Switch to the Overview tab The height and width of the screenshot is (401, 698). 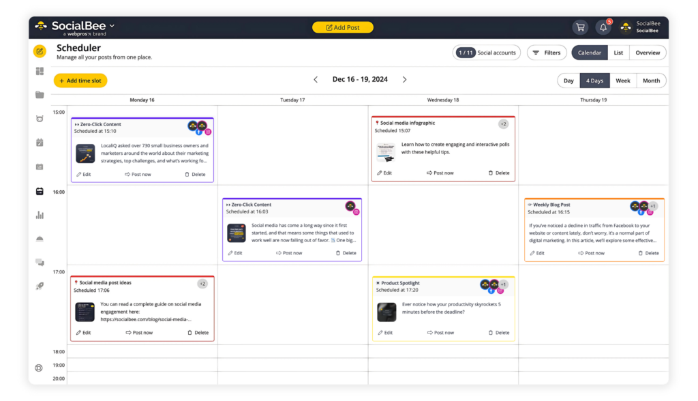click(x=647, y=53)
